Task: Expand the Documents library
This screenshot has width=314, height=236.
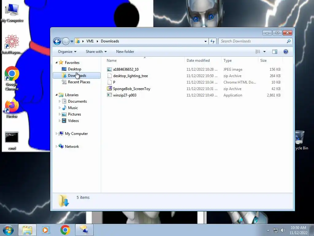Action: [59, 101]
